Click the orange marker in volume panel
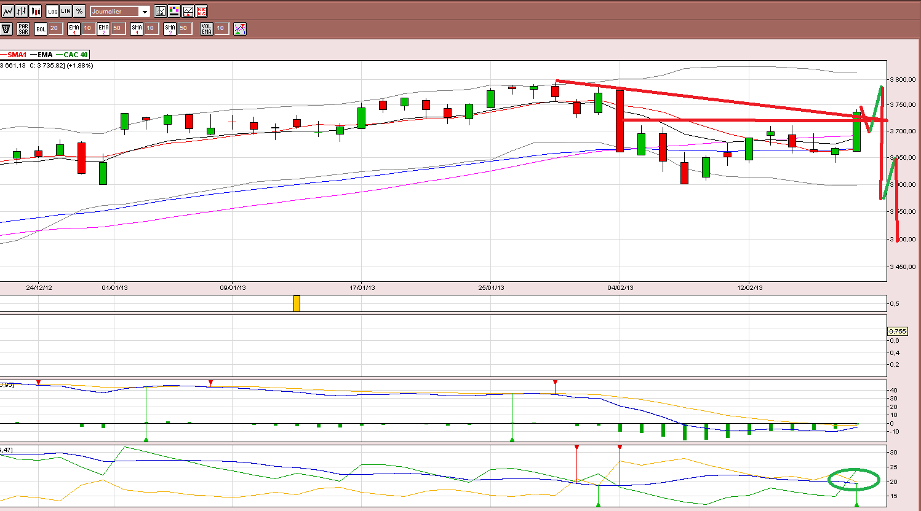The image size is (921, 511). 297,303
